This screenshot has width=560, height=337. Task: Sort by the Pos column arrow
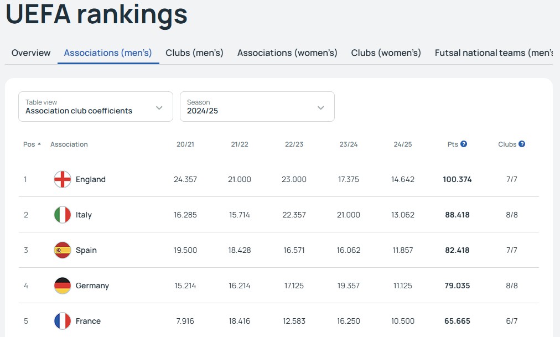pos(39,144)
